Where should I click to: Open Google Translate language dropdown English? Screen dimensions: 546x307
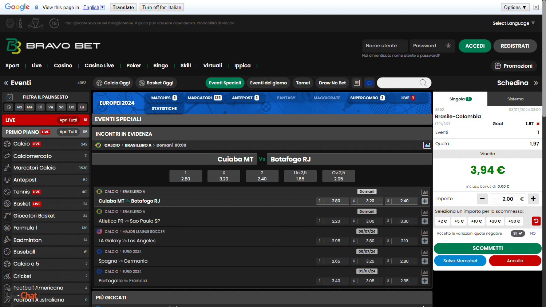coord(94,7)
